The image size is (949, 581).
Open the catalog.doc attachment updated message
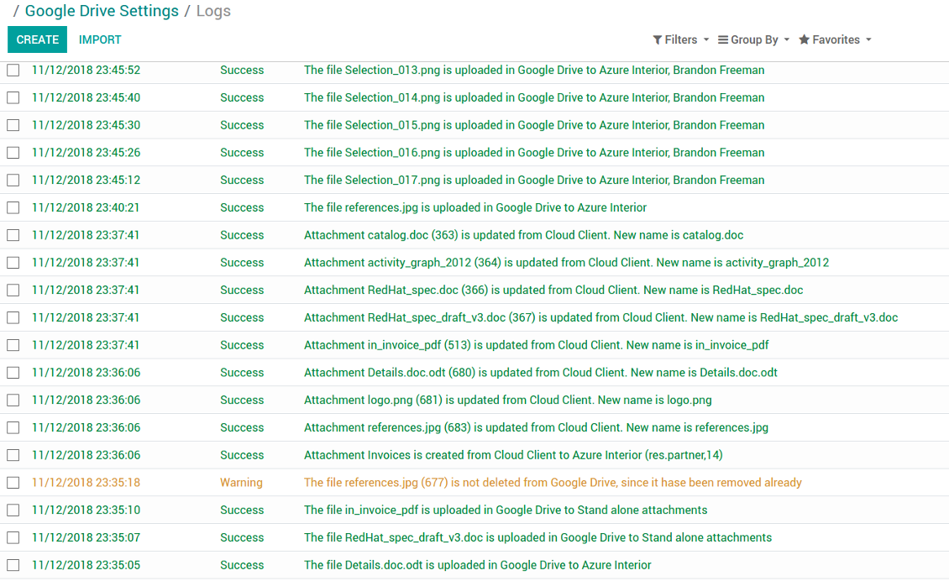pyautogui.click(x=523, y=235)
